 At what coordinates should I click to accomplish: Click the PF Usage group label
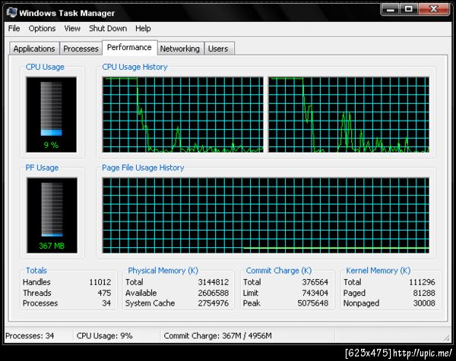pos(42,168)
